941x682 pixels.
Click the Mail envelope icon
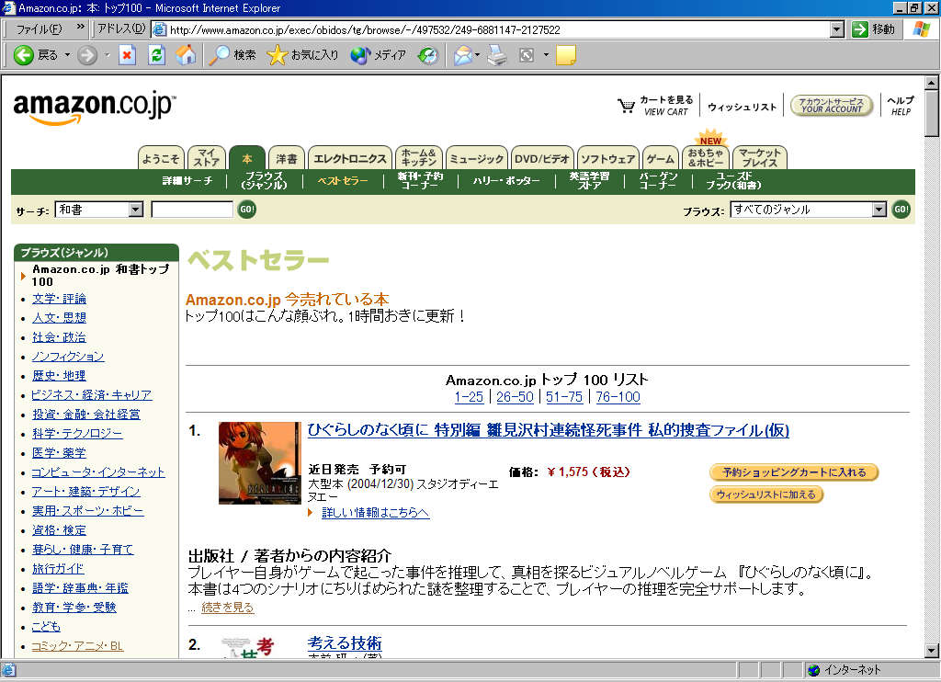click(463, 55)
